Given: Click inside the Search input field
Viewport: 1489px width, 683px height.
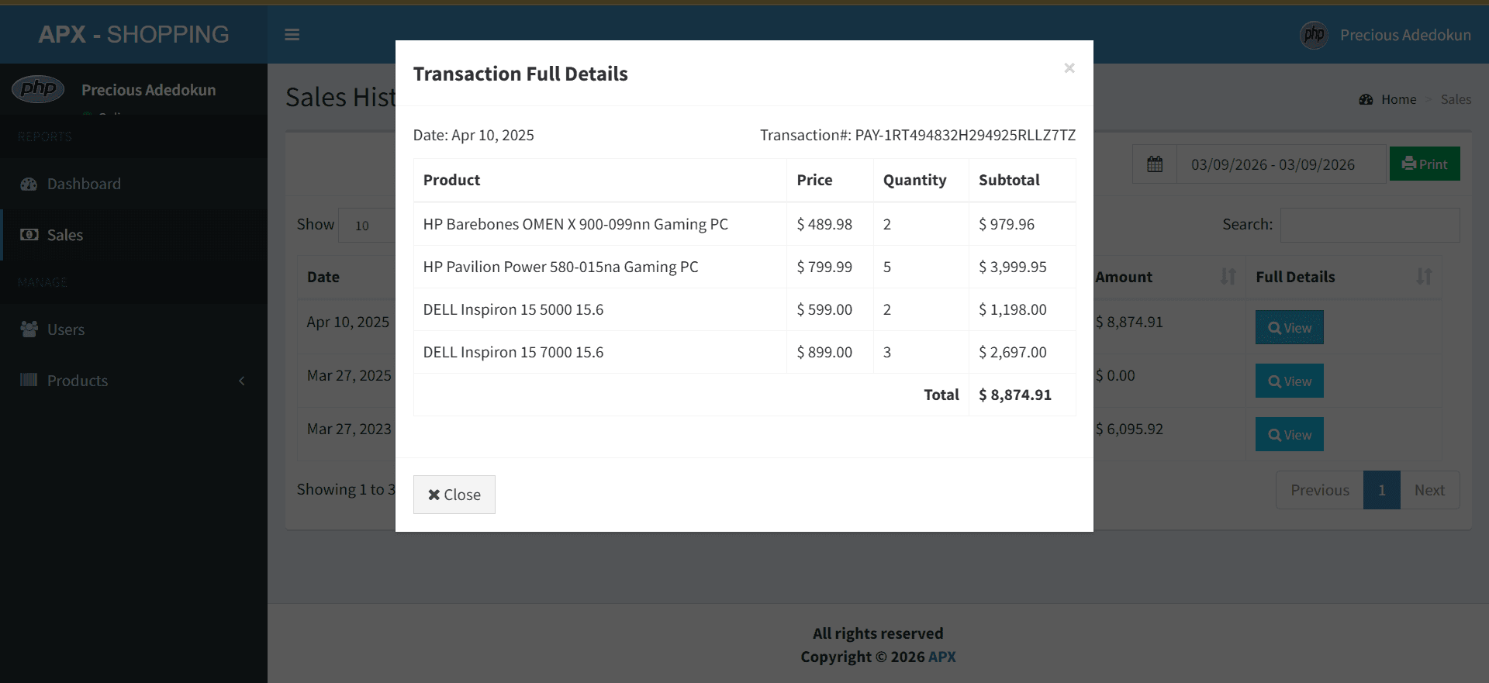Looking at the screenshot, I should coord(1369,225).
